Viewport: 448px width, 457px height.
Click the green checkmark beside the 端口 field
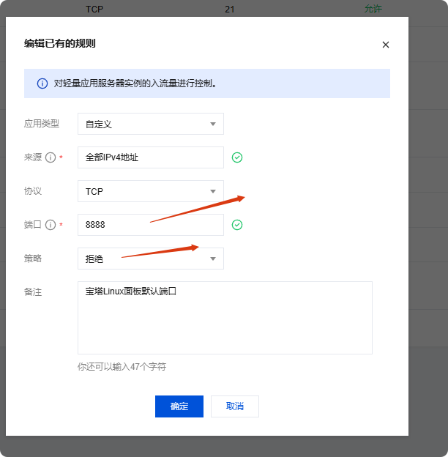click(237, 225)
